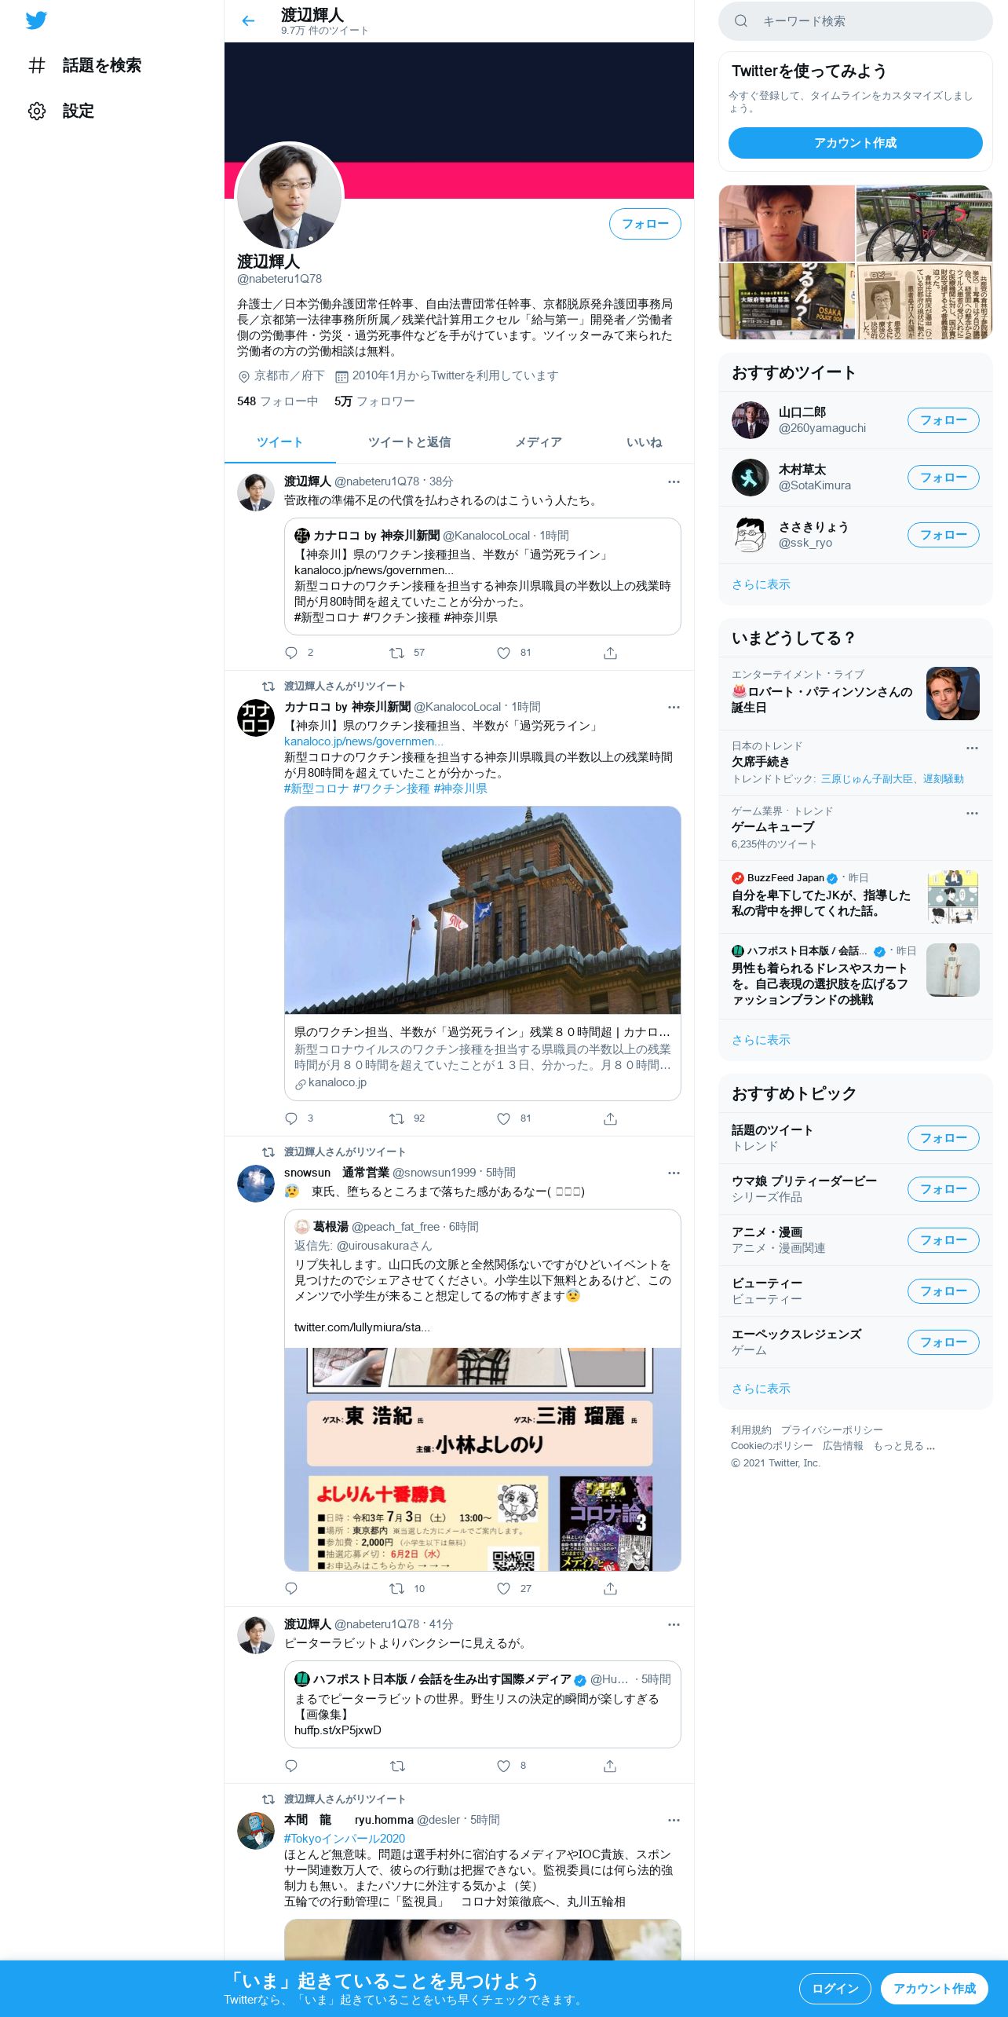Open 渡辺輝人 profile avatar photo
1008x2017 pixels.
coord(289,196)
